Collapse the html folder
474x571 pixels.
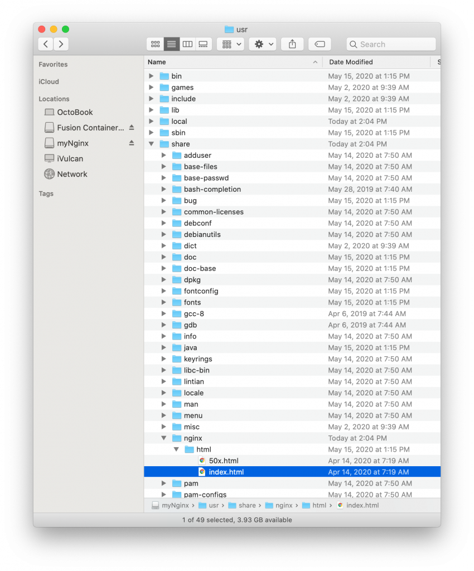click(x=176, y=449)
